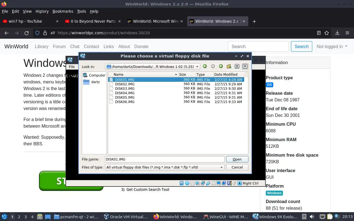Click the WinWorld Search input field
The height and width of the screenshot is (221, 354).
click(x=258, y=46)
